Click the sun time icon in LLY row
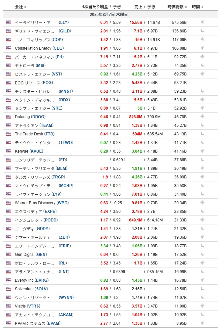Viewport: 222px width, 333px height. pos(202,22)
